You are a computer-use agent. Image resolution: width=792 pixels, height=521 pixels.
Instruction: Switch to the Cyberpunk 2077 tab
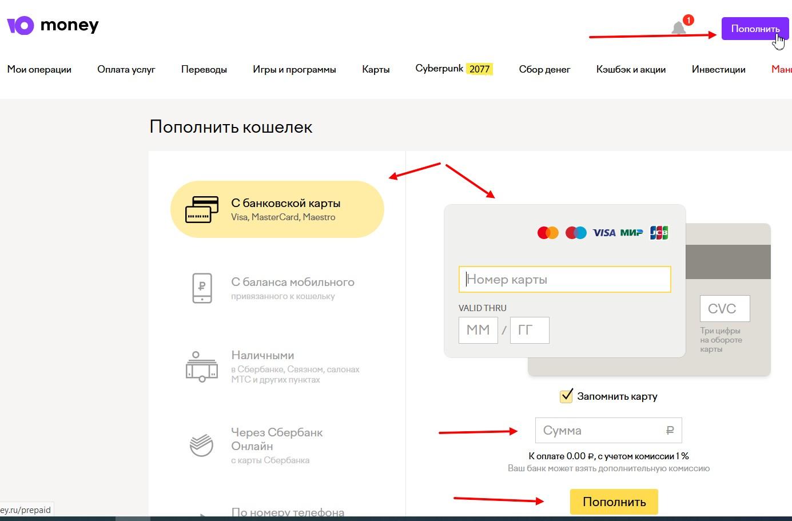(453, 69)
